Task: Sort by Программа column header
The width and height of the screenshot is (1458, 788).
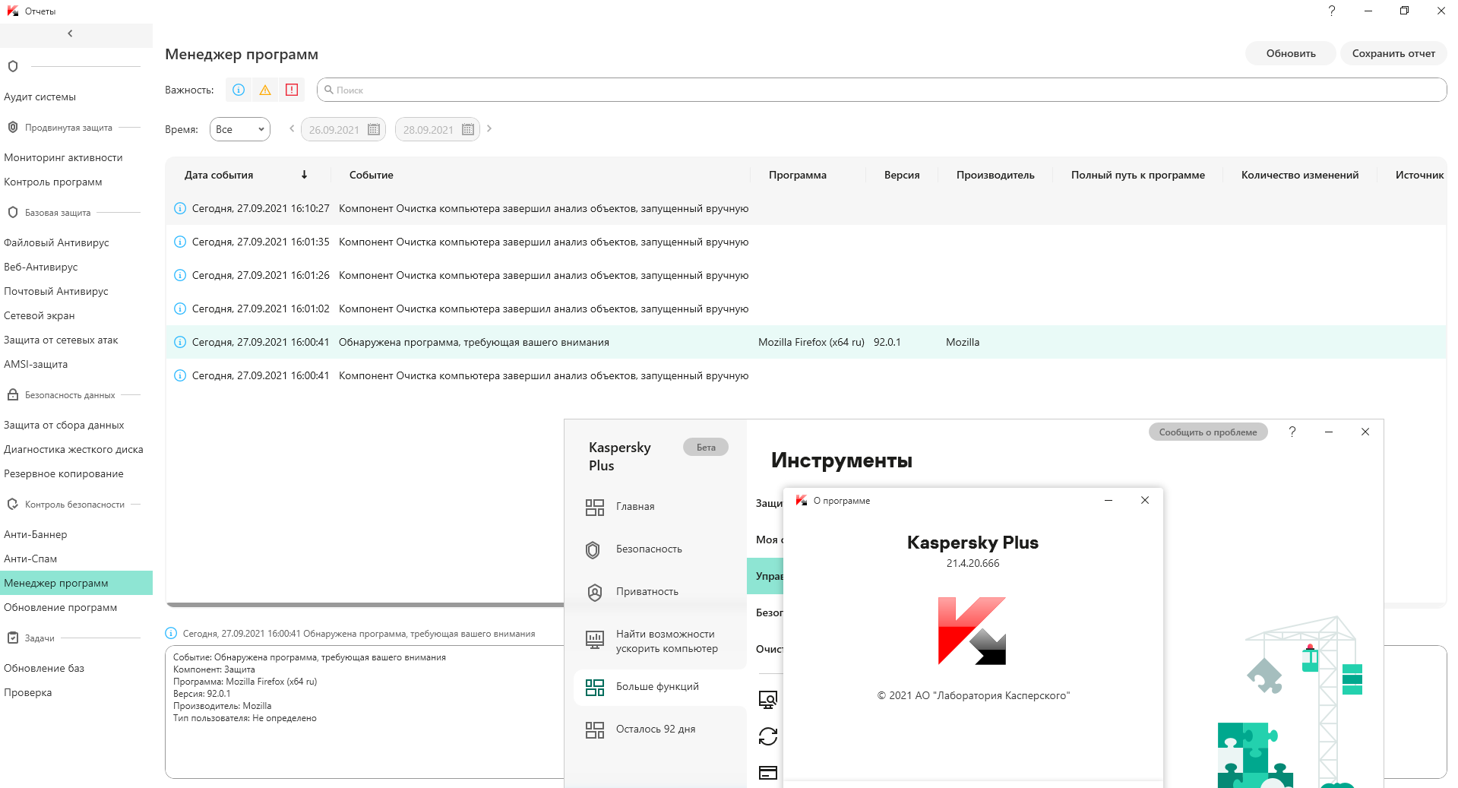Action: [798, 175]
